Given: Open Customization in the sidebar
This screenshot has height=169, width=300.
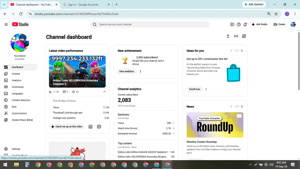Looking at the screenshot, I should [20, 113].
